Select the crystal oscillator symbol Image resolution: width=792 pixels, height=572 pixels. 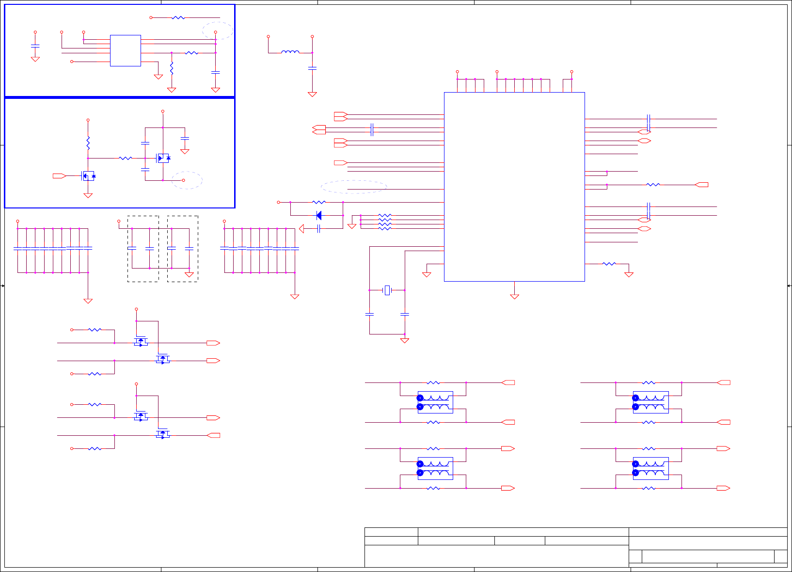(x=387, y=290)
